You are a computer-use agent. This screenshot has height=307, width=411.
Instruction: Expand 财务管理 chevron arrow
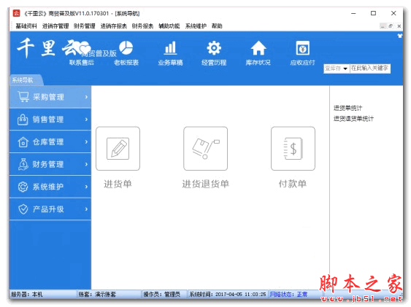[86, 164]
